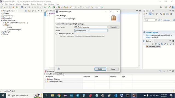Open the Run button dropdown arrow
Viewport: 175px width, 98px height.
(52, 7)
